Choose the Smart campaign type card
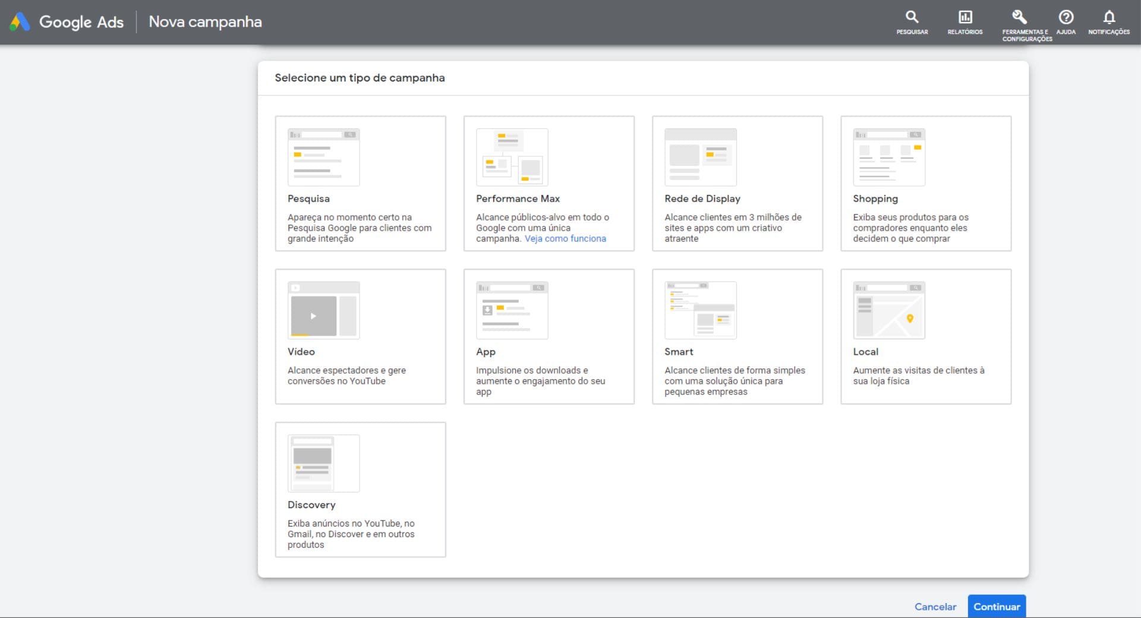 [737, 337]
